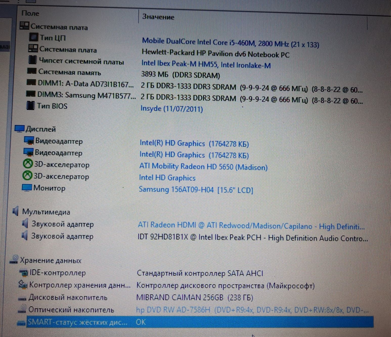Click the second 'Видеоадаптер' row icon

pyautogui.click(x=29, y=152)
